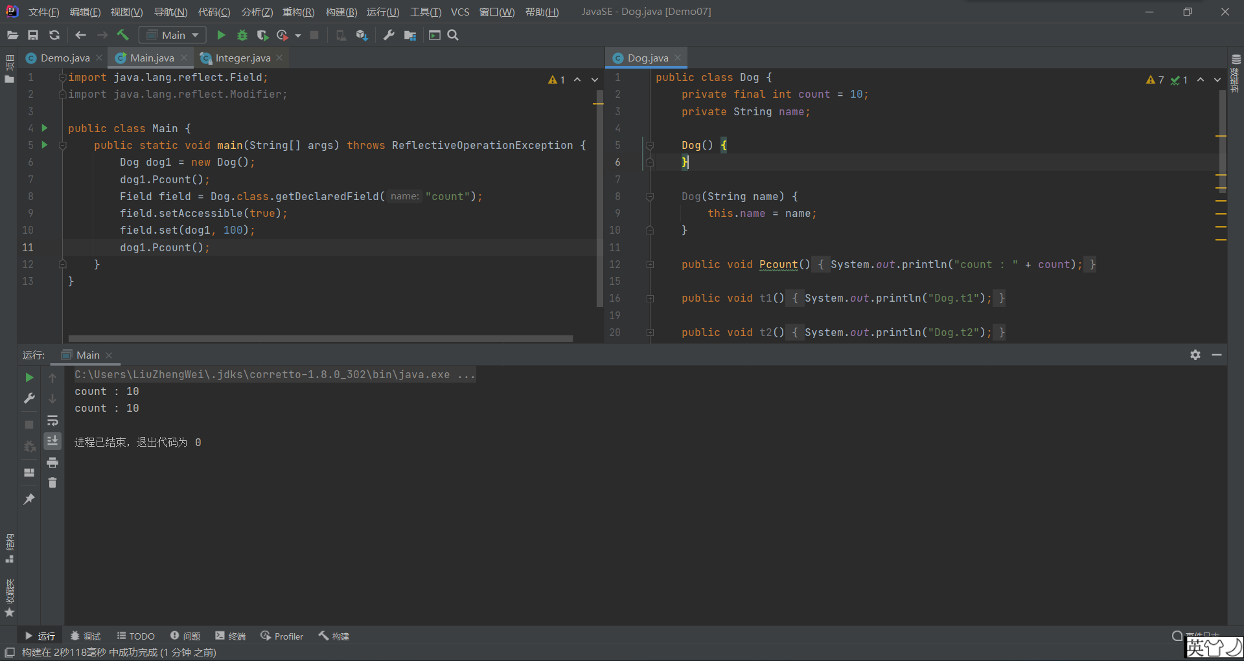
Task: Run with coverage using the shield icon
Action: (262, 35)
